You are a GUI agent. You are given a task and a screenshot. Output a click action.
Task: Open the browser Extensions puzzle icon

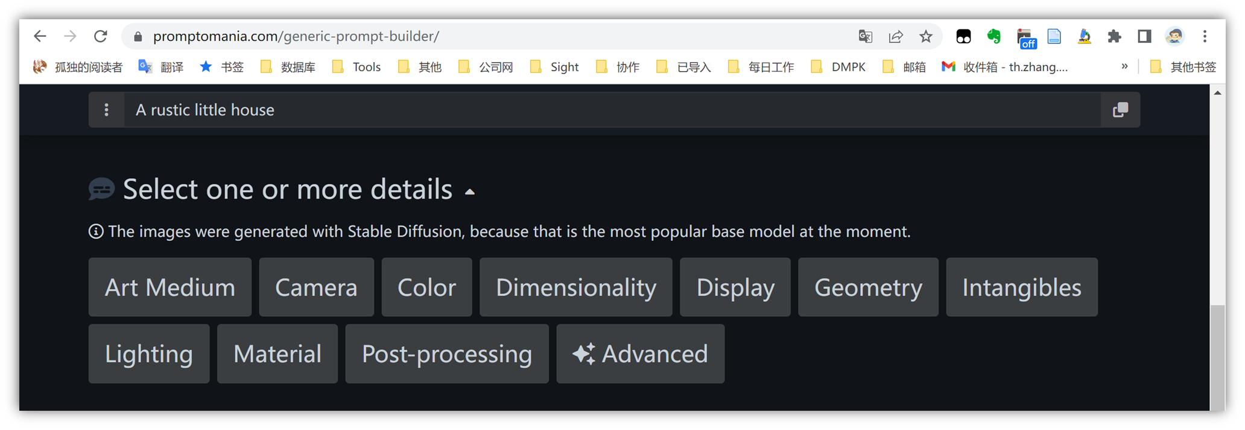1114,37
